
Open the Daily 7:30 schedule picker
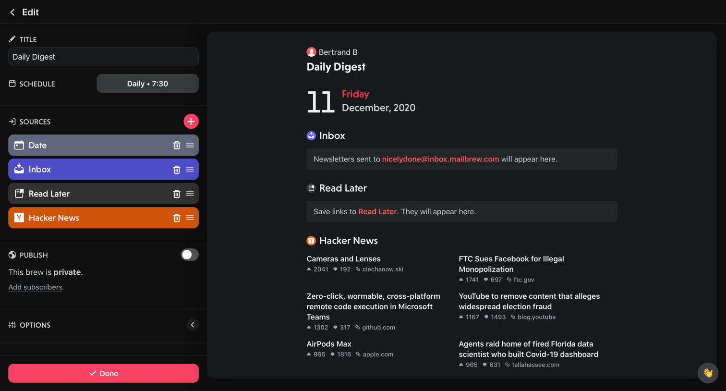click(147, 84)
